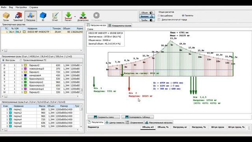Select the пермь6 unloaded cargo row
Screen dimensions: 252x142
coord(40,126)
